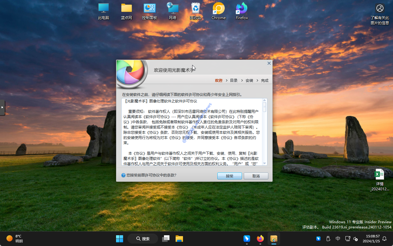Click the blue tray app icon
Viewport: 393px width, 246px height.
pos(318,239)
